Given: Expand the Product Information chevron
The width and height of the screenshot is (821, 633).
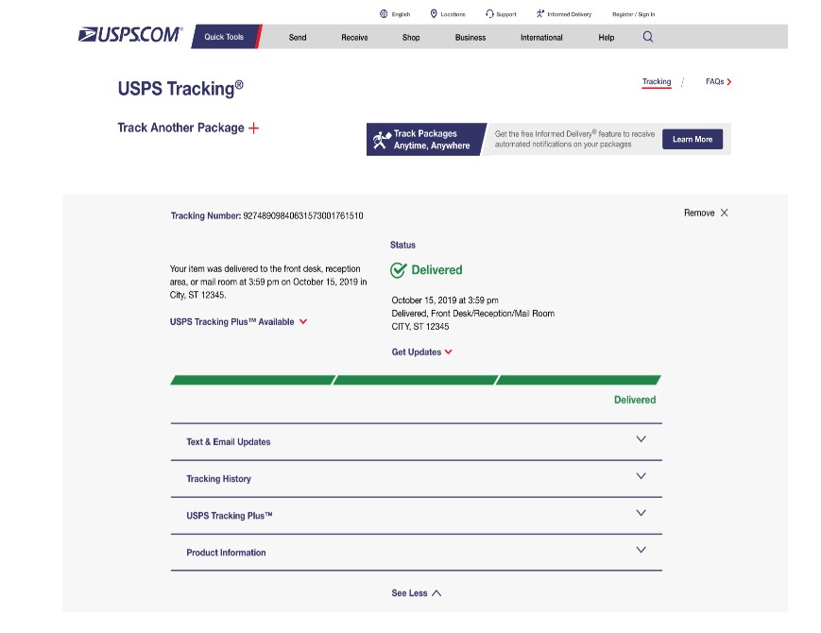Looking at the screenshot, I should [641, 550].
